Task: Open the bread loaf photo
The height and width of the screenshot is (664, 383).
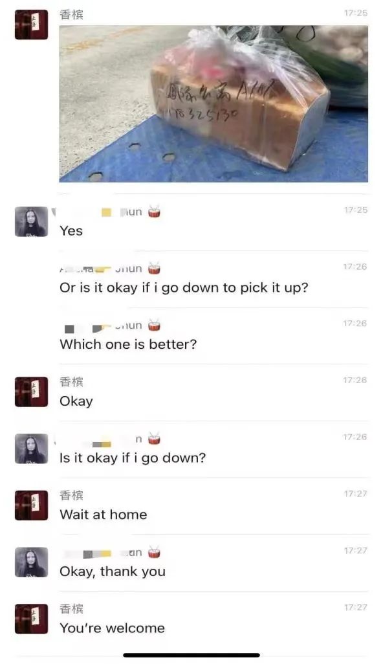Action: (213, 104)
